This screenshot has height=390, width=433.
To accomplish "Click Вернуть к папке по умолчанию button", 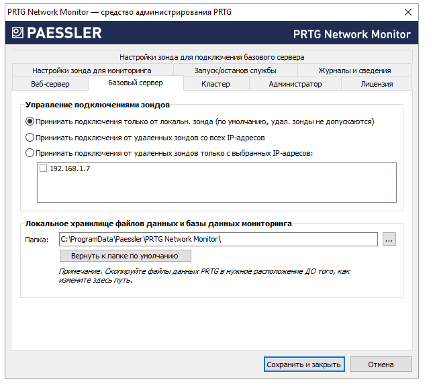I will [125, 256].
